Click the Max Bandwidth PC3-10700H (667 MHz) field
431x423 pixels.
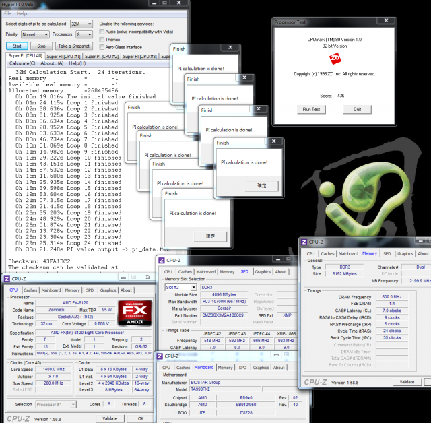pos(224,302)
